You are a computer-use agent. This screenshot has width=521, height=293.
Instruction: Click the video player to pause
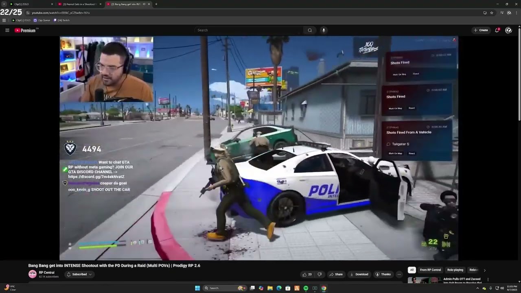click(259, 148)
